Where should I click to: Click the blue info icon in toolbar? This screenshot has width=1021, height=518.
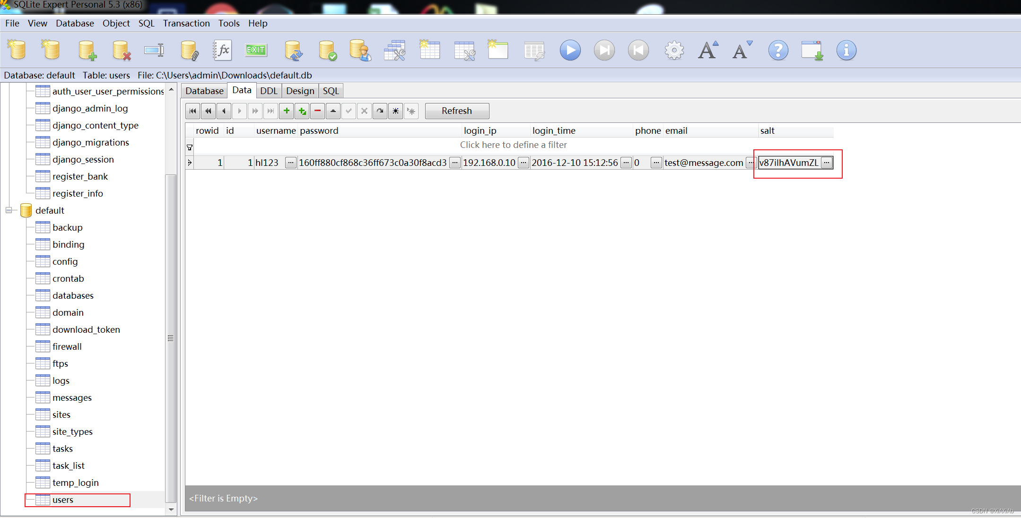[846, 50]
